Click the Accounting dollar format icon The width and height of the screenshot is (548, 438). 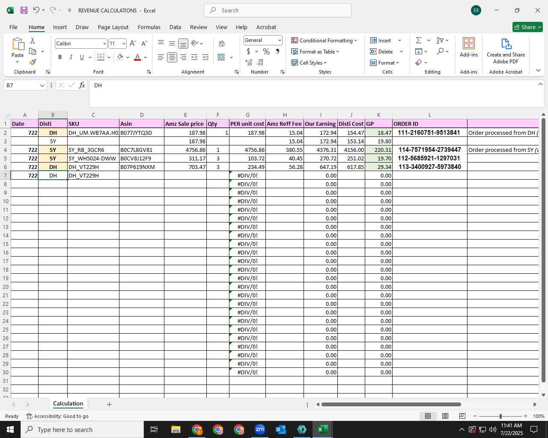coord(248,51)
